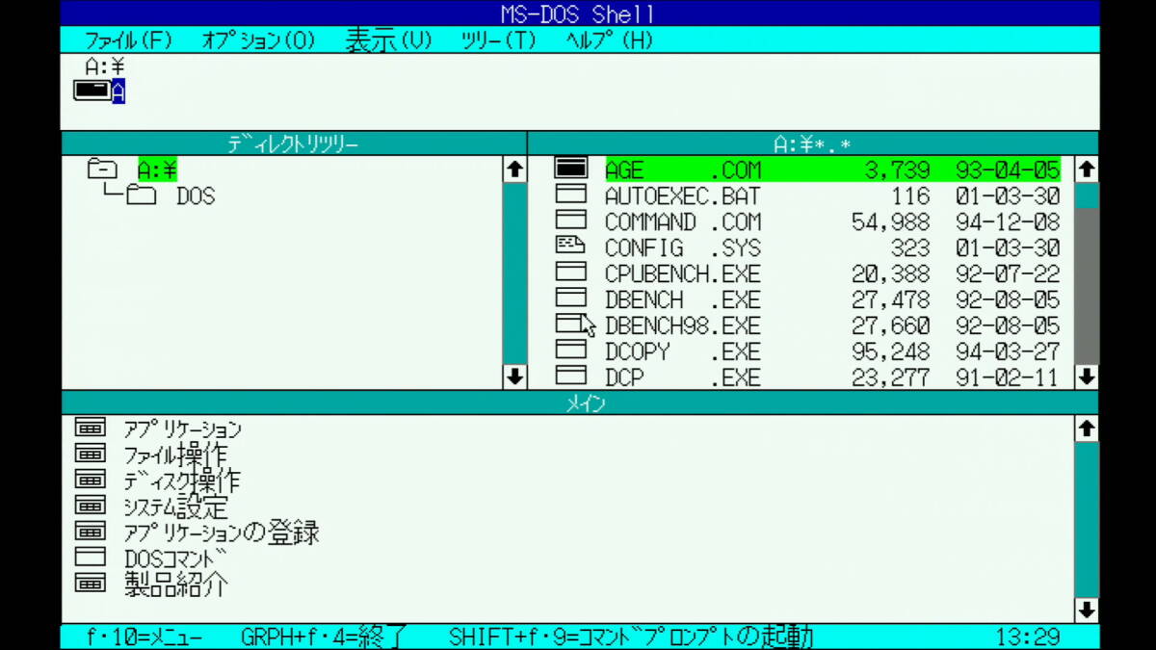The height and width of the screenshot is (650, 1156).
Task: Select the CONFIG .SYS file name
Action: [x=683, y=247]
